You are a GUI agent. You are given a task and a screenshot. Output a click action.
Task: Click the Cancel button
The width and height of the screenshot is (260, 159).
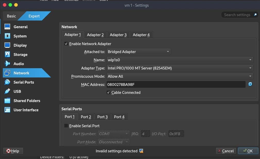coord(226,151)
